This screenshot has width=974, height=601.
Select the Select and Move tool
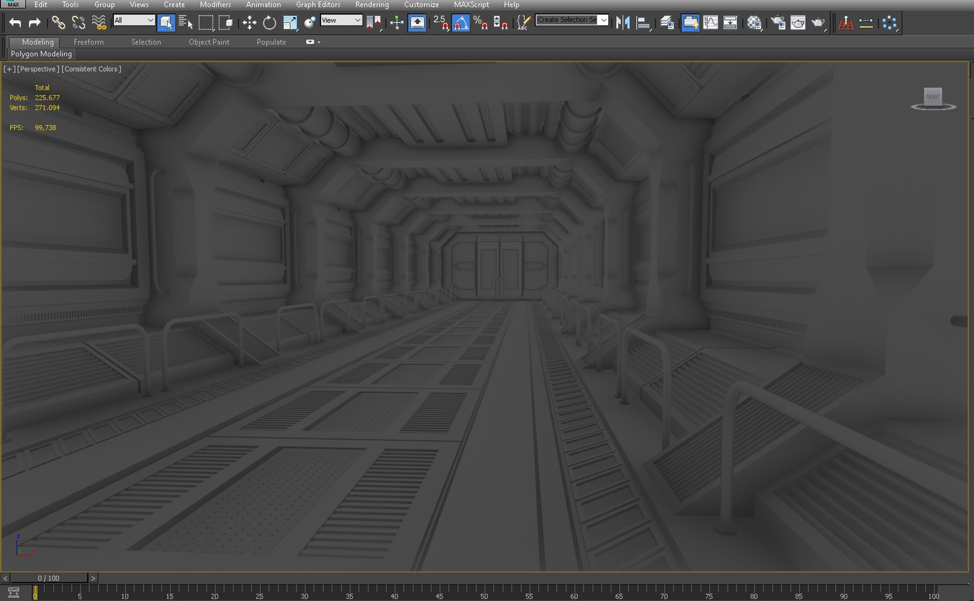click(x=249, y=23)
